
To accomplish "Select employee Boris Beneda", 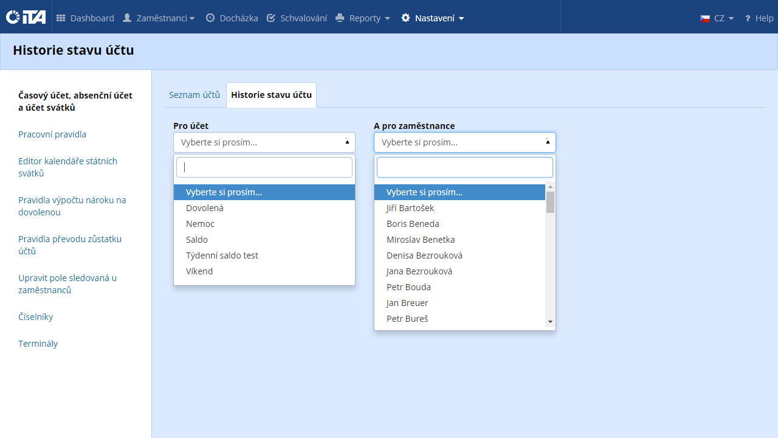I will point(413,224).
